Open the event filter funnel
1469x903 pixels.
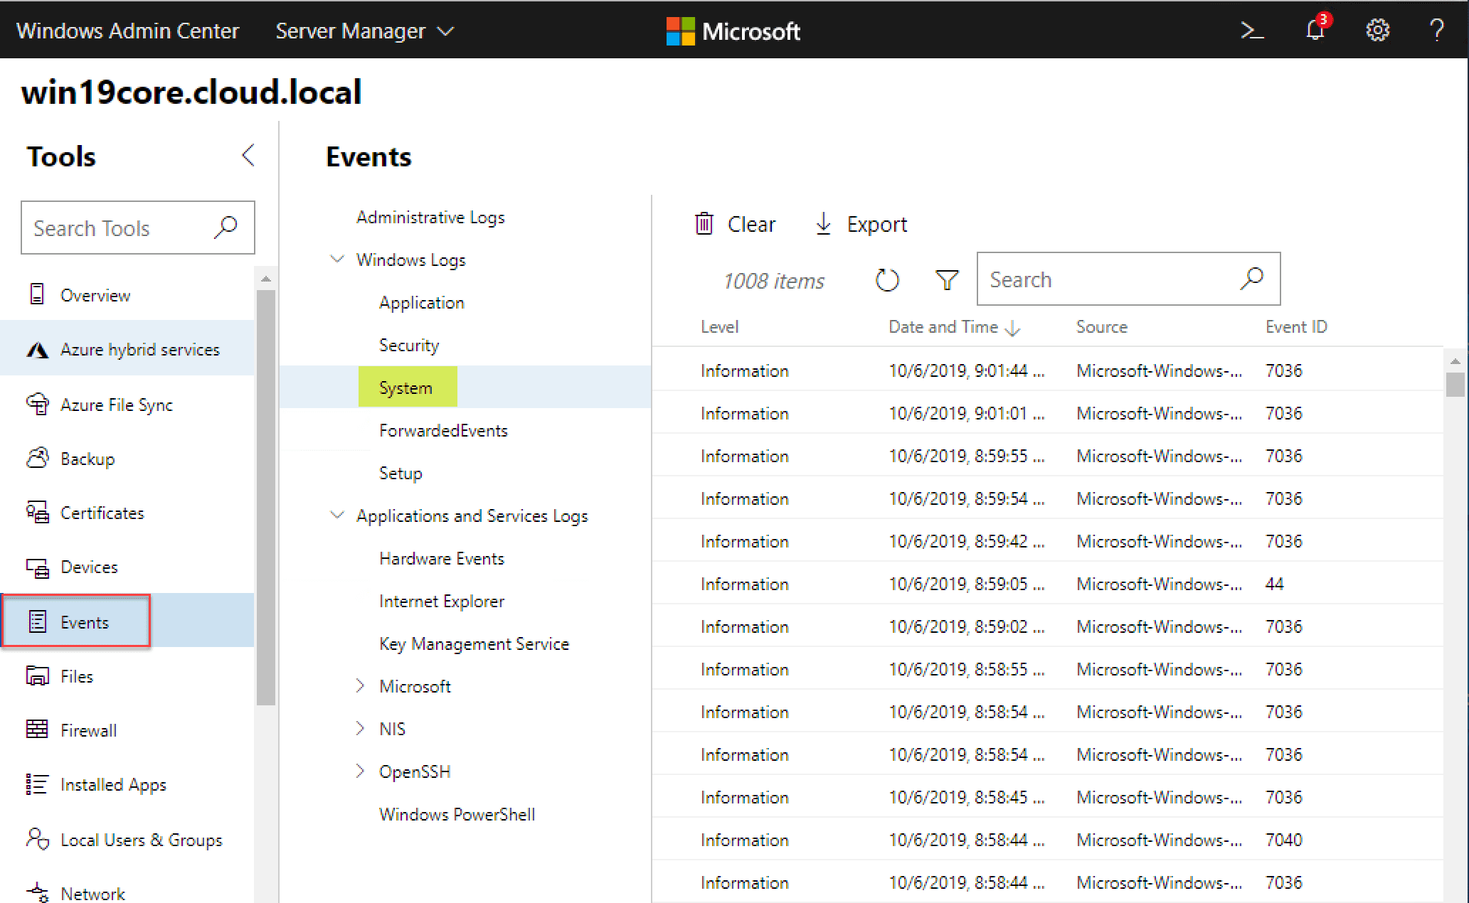pyautogui.click(x=947, y=280)
